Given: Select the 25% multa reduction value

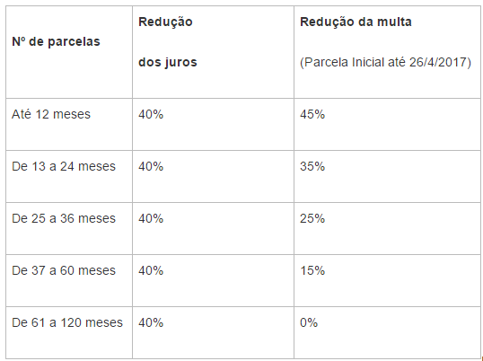Looking at the screenshot, I should pyautogui.click(x=312, y=218).
